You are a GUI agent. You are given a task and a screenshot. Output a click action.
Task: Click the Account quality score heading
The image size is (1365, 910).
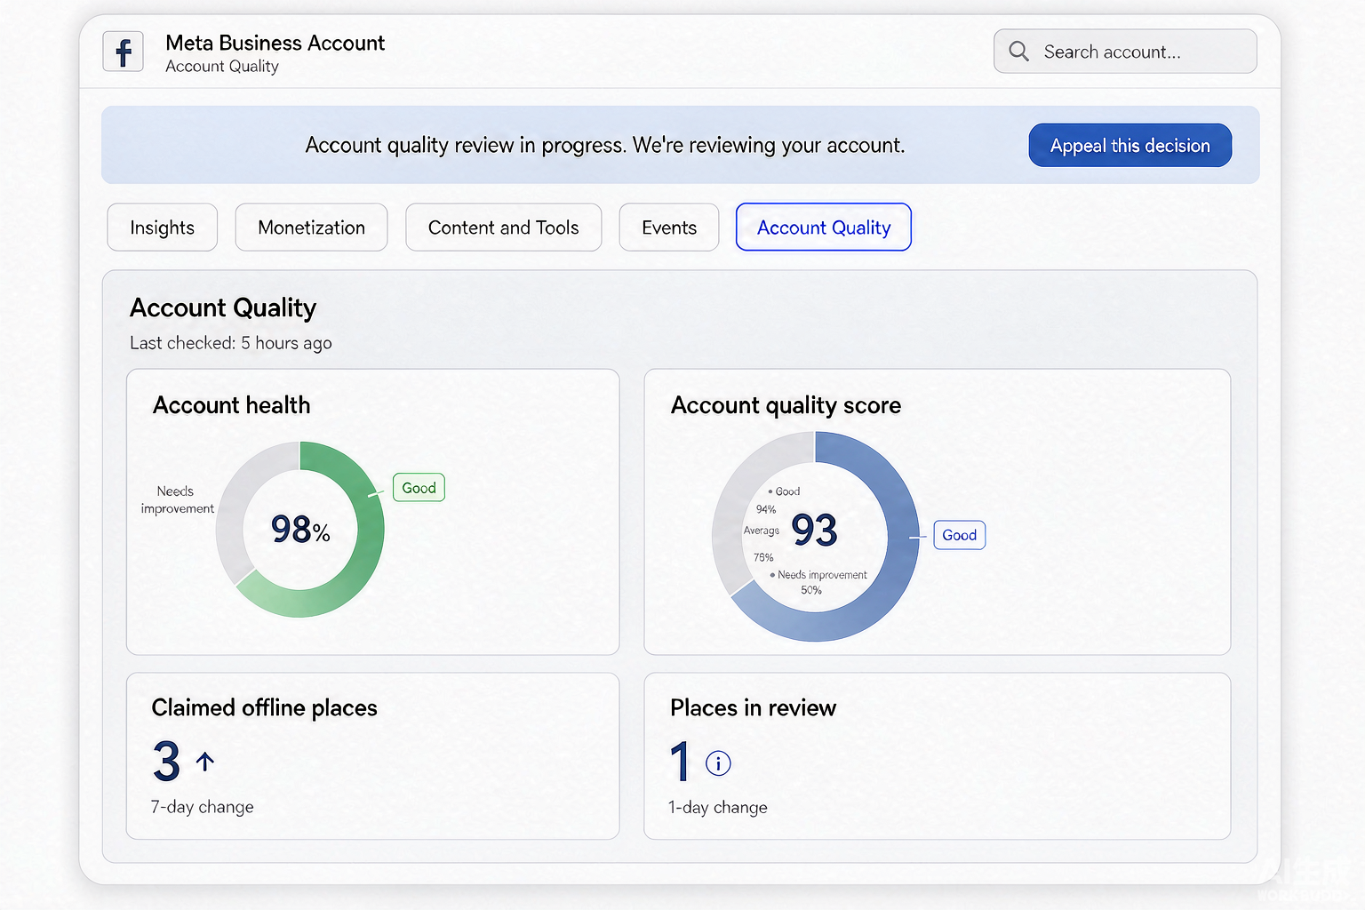(x=786, y=406)
